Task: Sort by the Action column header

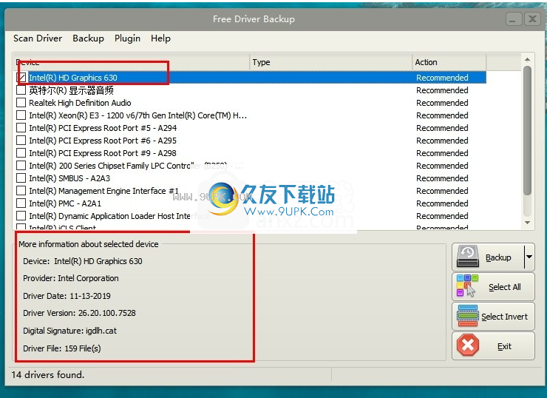Action: pos(449,62)
